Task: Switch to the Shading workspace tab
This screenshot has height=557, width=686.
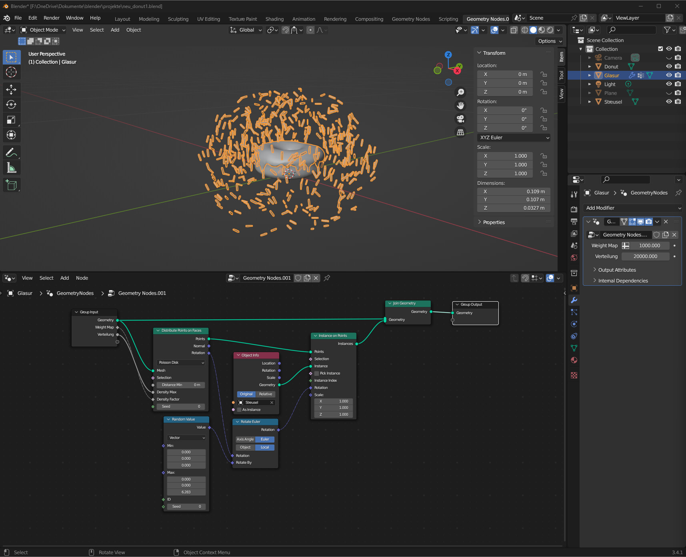Action: (x=274, y=19)
